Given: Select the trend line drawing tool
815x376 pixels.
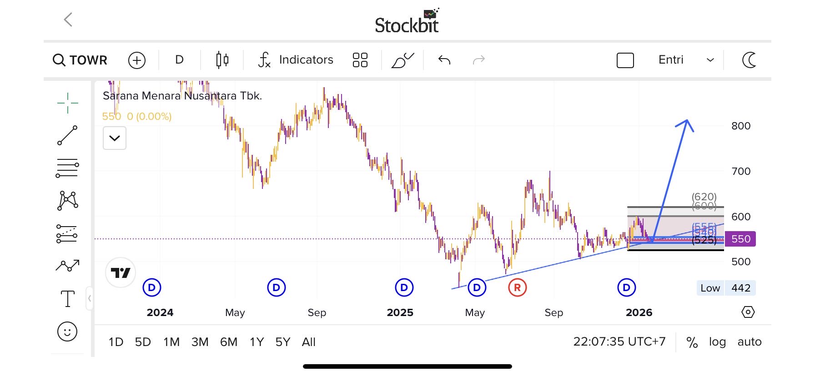Looking at the screenshot, I should (67, 135).
